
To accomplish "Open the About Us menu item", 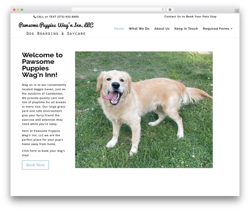I will click(162, 28).
